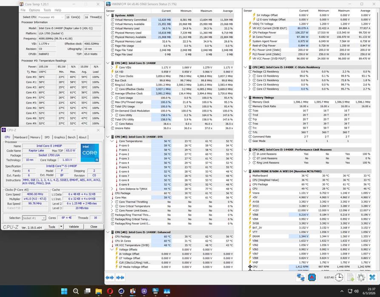Viewport: 380px width, 297px height.
Task: Collapse the Performance Limit Reasons group
Action: pos(246,149)
